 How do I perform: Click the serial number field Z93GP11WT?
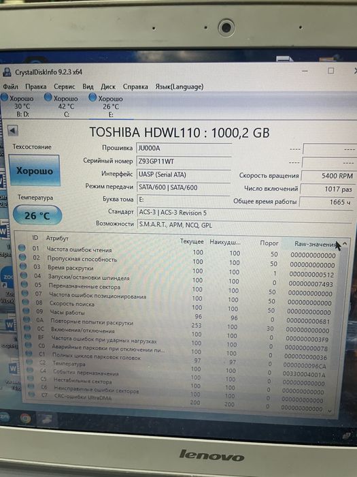tap(184, 161)
